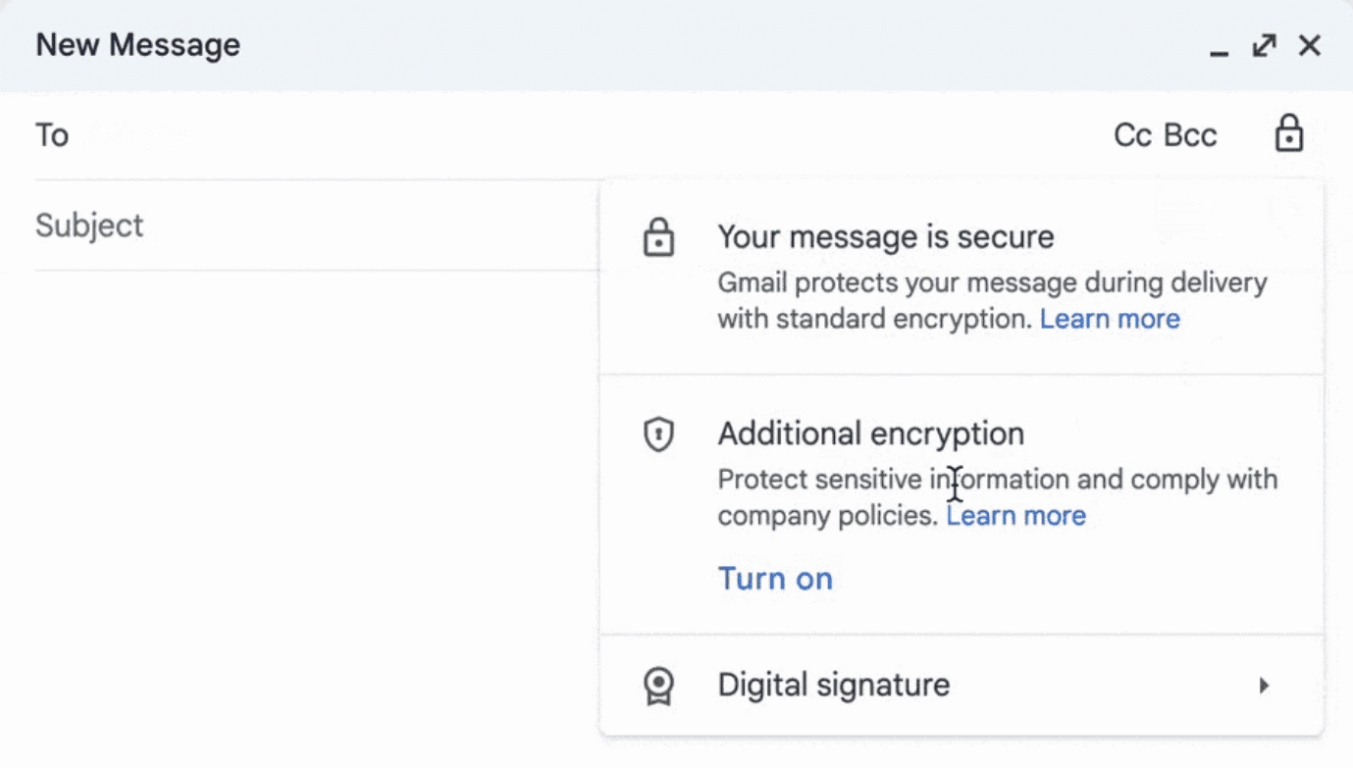Open the security status lock near Bcc
Image resolution: width=1353 pixels, height=768 pixels.
(x=1289, y=134)
